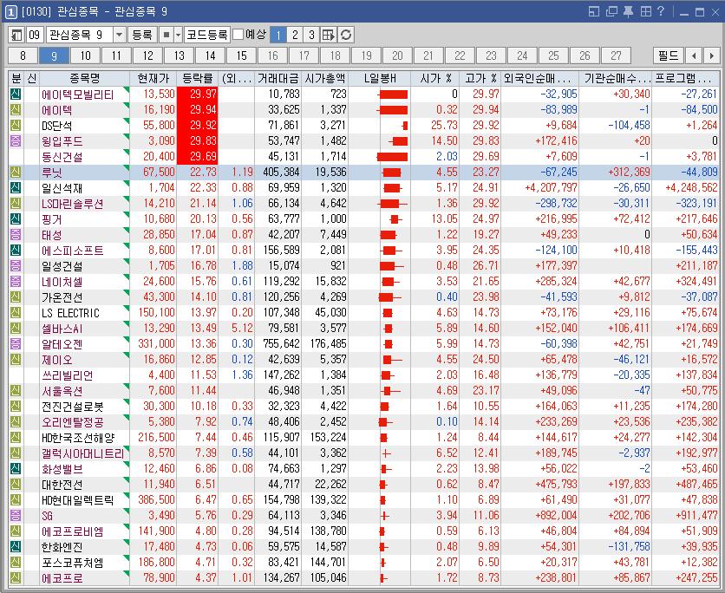Viewport: 725px width, 593px height.
Task: Sort by the 거래대금 column header
Action: pos(278,79)
